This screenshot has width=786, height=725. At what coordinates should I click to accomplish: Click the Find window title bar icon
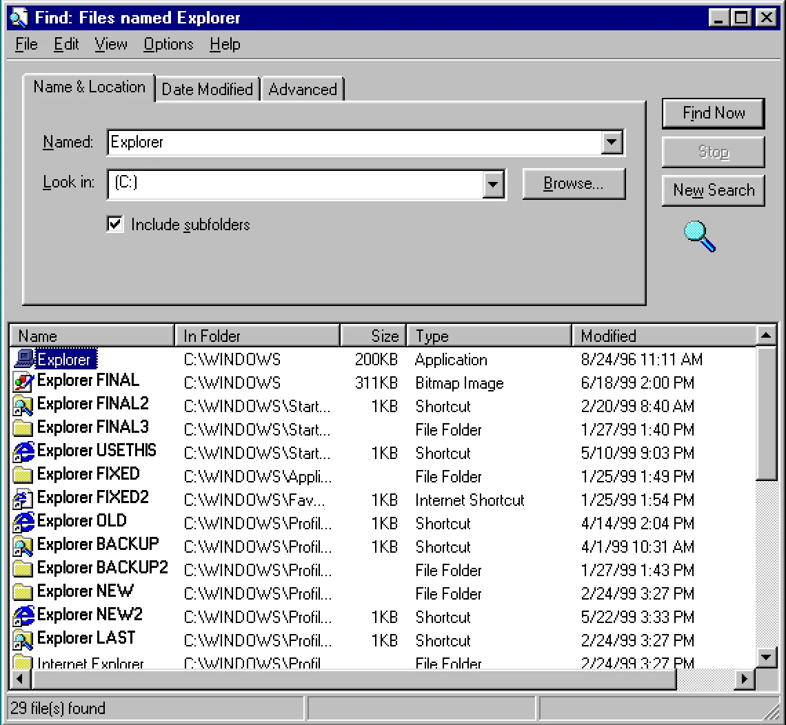pyautogui.click(x=19, y=18)
